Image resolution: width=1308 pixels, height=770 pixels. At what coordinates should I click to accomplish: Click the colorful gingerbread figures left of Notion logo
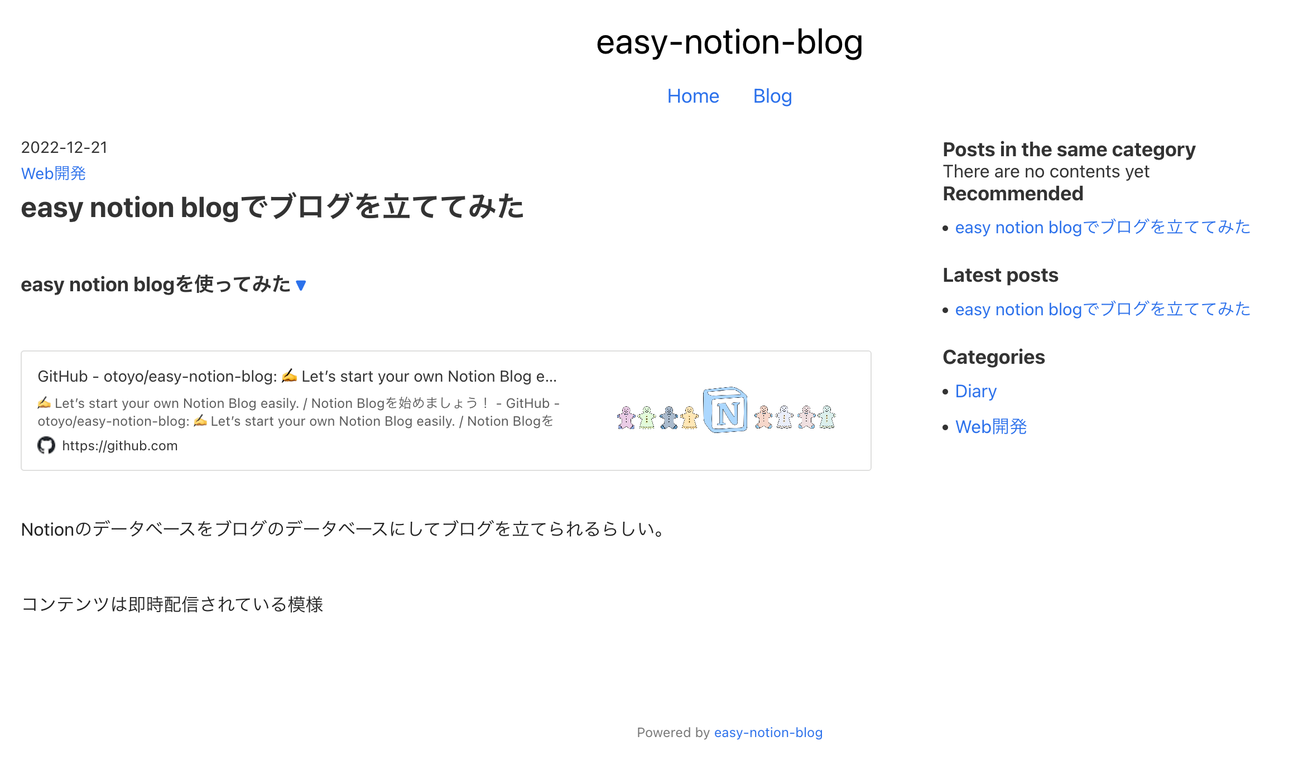(658, 417)
